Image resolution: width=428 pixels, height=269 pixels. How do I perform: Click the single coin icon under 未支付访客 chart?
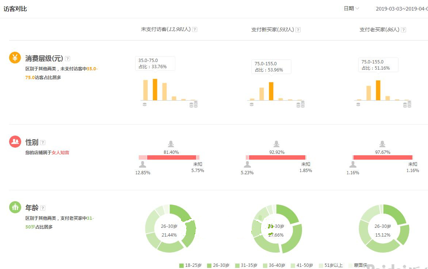click(145, 104)
